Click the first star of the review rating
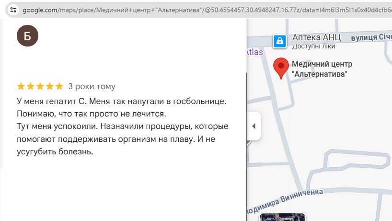392x221 pixels. (21, 86)
